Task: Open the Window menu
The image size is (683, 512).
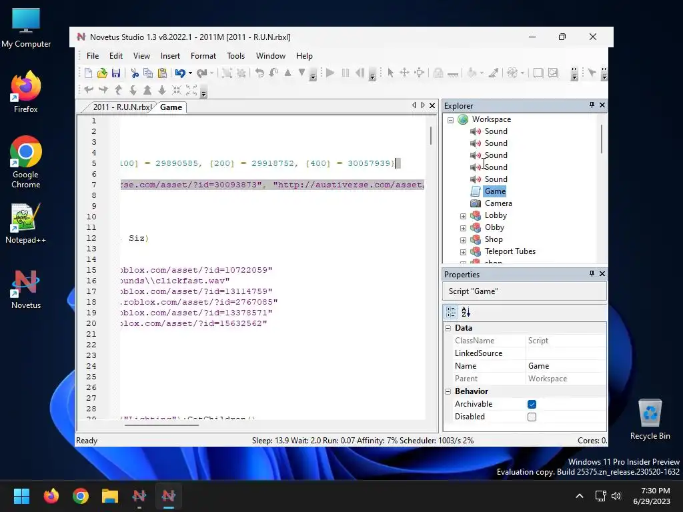Action: point(271,56)
